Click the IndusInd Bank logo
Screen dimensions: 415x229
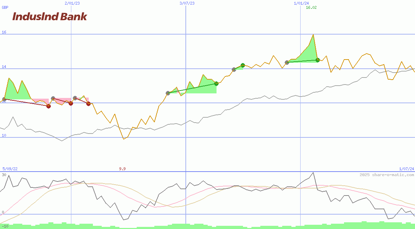click(49, 17)
